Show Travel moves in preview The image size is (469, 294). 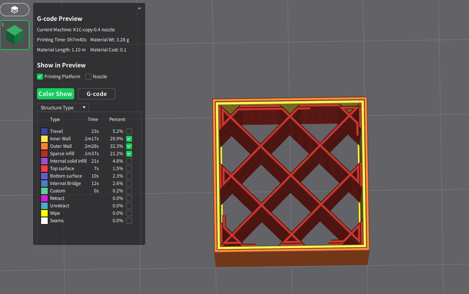click(x=129, y=131)
